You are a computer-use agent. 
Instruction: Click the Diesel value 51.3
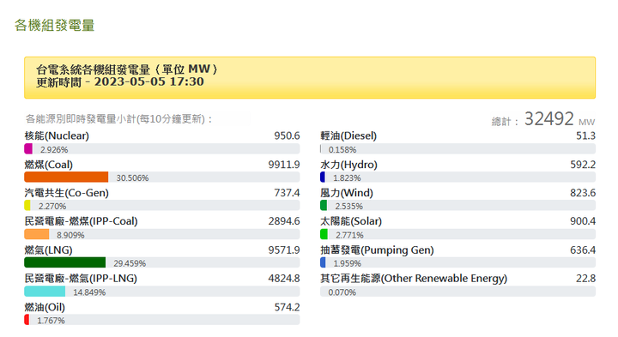tap(585, 135)
